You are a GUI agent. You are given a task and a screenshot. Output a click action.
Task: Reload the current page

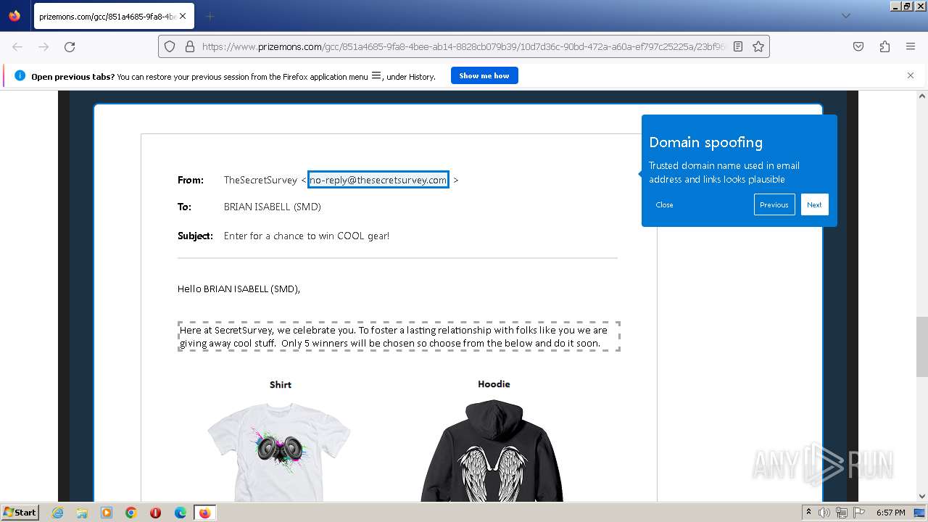70,46
